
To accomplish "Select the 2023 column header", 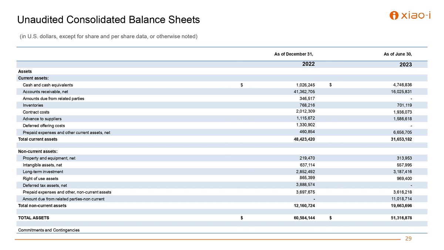I will click(x=406, y=64).
